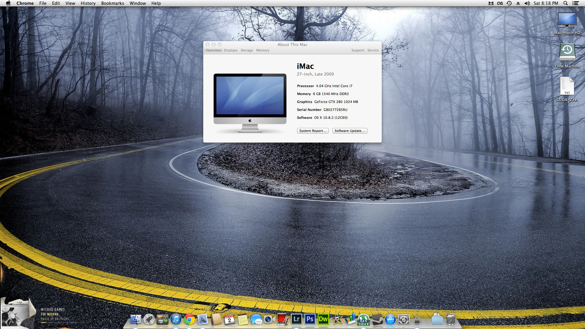This screenshot has height=329, width=585.
Task: Select the Time Machine drive desktop icon
Action: pos(567,56)
